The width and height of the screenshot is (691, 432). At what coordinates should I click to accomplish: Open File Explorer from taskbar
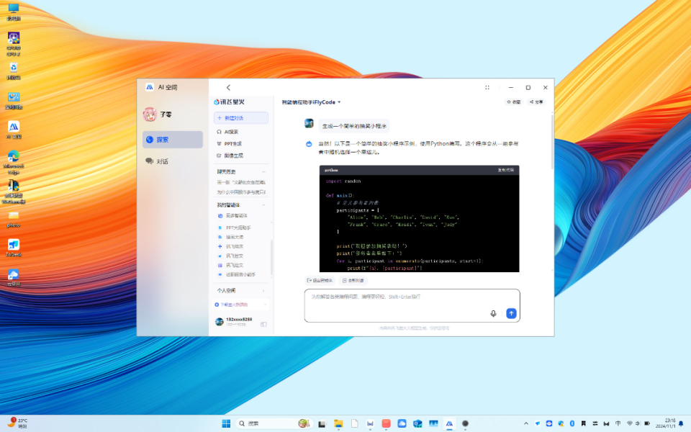coord(338,423)
